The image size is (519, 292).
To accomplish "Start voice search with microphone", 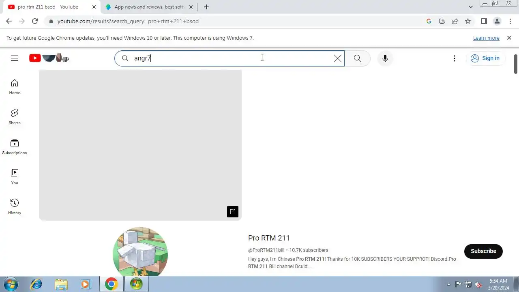I will point(385,58).
